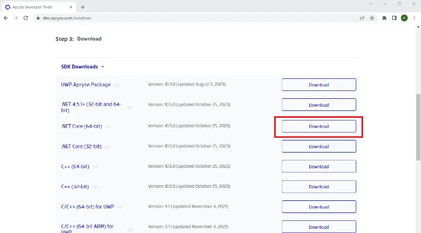Download the C++ (32-bit) SDK
The height and width of the screenshot is (233, 421).
(319, 187)
